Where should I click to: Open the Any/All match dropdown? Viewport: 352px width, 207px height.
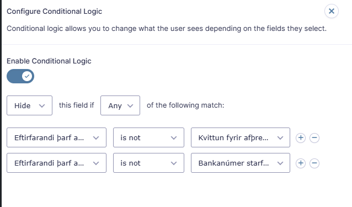coord(120,105)
